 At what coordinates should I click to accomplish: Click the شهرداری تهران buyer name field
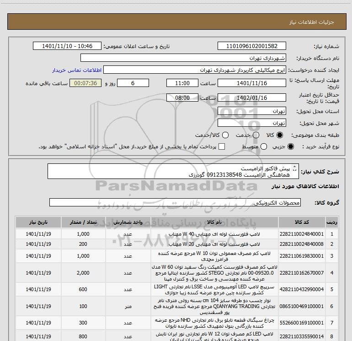tap(183, 58)
